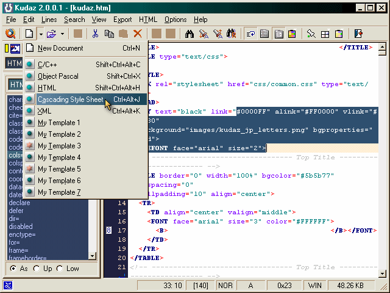The image size is (390, 293).
Task: Click the first Replace text icon
Action: coord(204,34)
